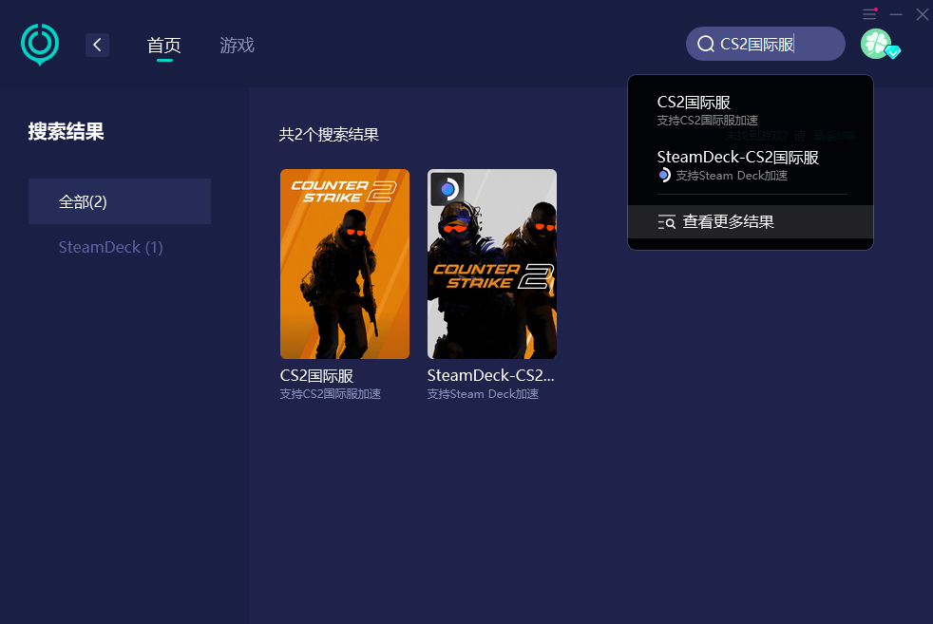The height and width of the screenshot is (624, 933).
Task: Filter results by SteamDeck (1)
Action: pos(111,247)
